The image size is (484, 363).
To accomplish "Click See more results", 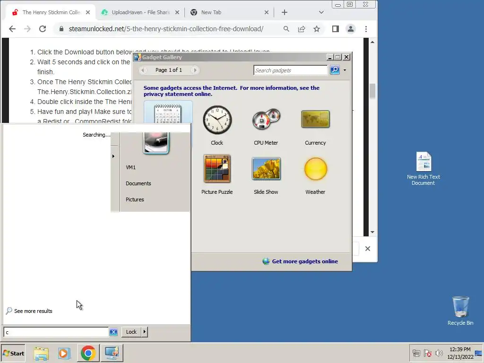I will [x=29, y=311].
